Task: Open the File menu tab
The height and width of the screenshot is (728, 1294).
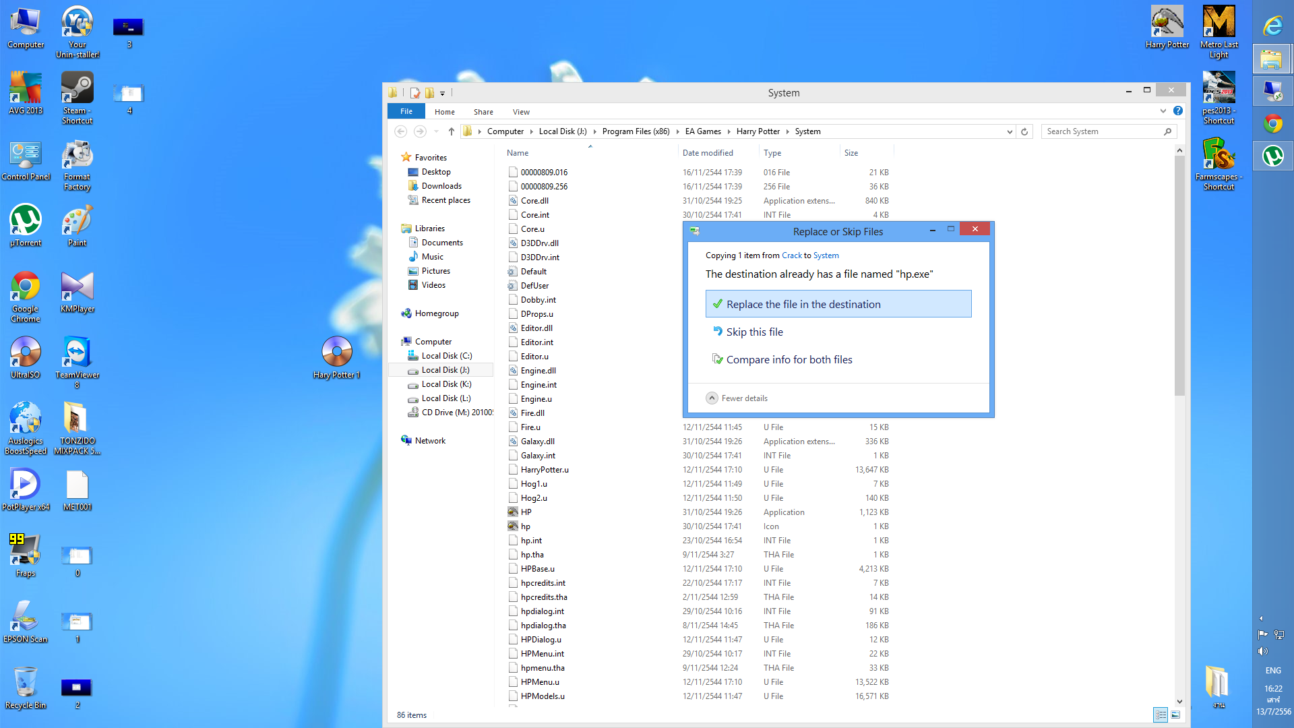Action: pyautogui.click(x=406, y=111)
